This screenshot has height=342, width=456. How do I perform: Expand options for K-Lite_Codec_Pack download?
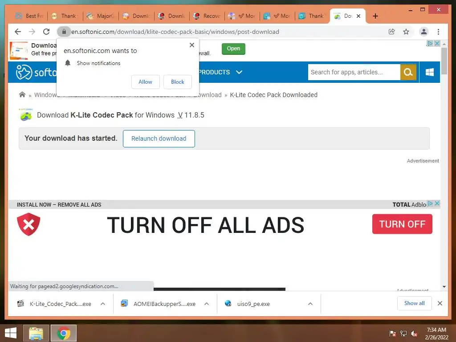103,304
